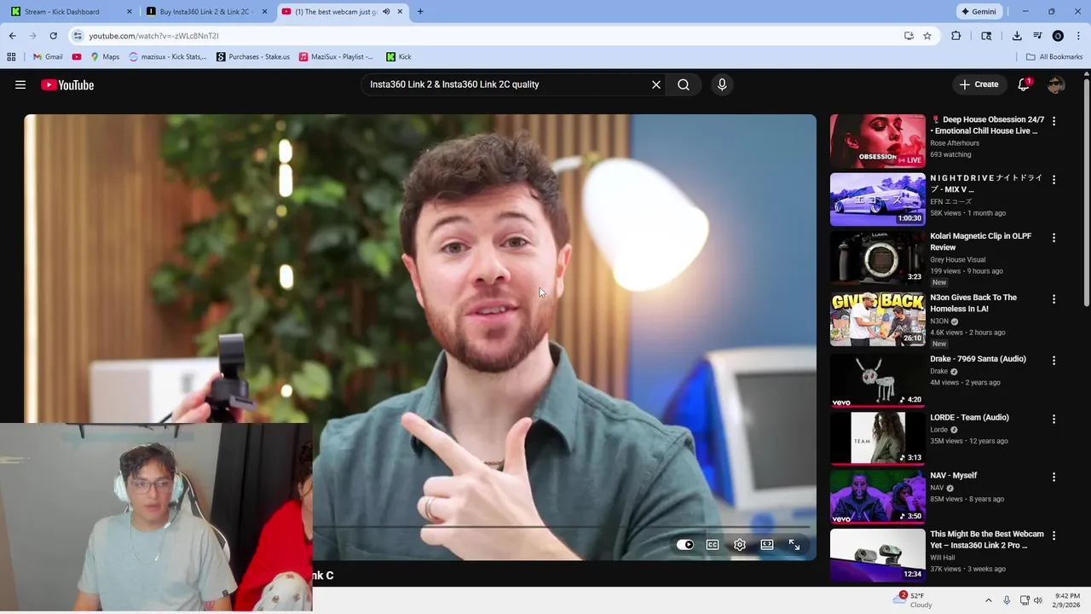Switch to the Buy Insta360 Link 2 tab

click(x=206, y=12)
